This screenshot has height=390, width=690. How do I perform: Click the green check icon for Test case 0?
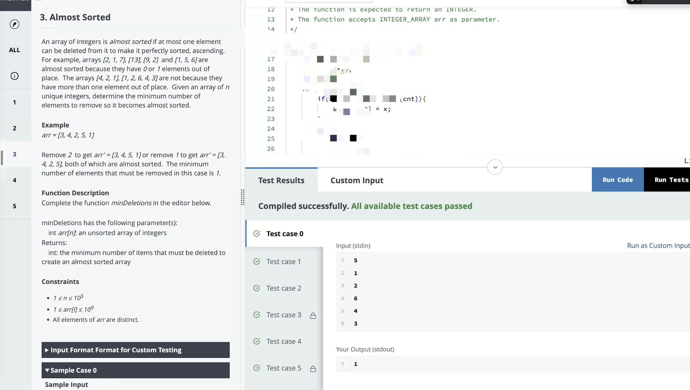click(x=257, y=233)
